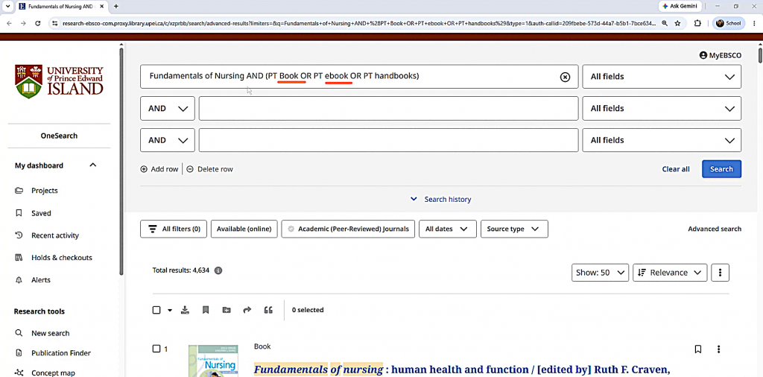Open Saved items in sidebar
The image size is (763, 377).
tap(41, 213)
